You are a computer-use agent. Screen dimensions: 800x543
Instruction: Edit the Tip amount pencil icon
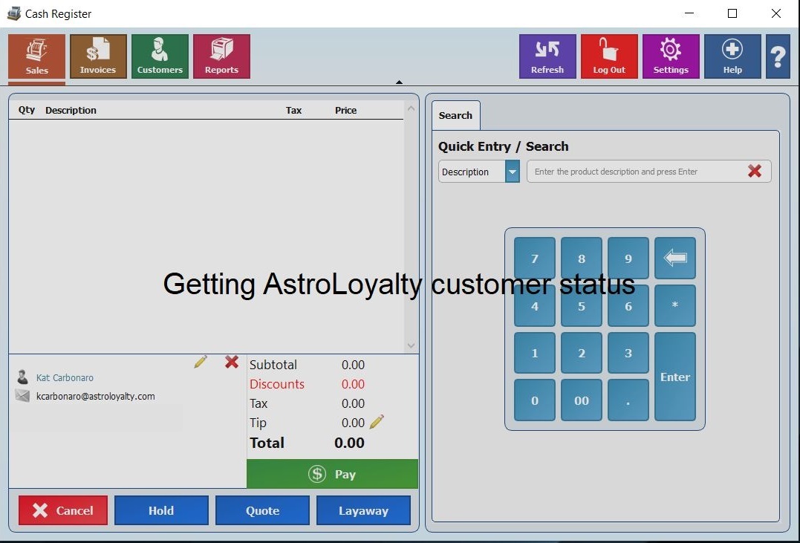[x=377, y=421]
